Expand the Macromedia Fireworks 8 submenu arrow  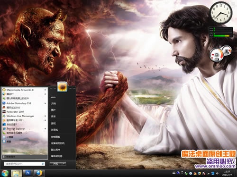[x=45, y=90]
